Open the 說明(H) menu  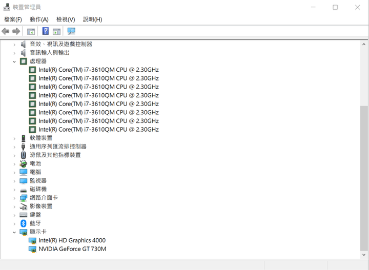[92, 19]
